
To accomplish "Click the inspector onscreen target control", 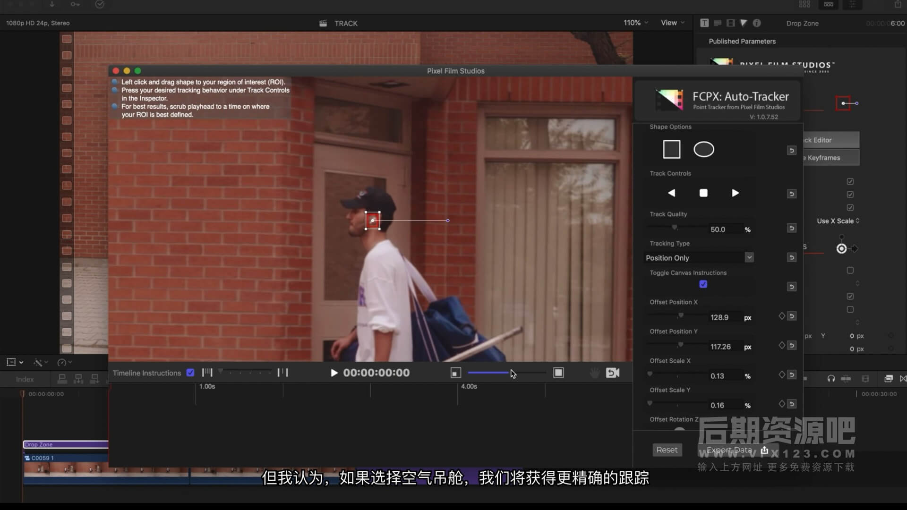I will pyautogui.click(x=841, y=248).
